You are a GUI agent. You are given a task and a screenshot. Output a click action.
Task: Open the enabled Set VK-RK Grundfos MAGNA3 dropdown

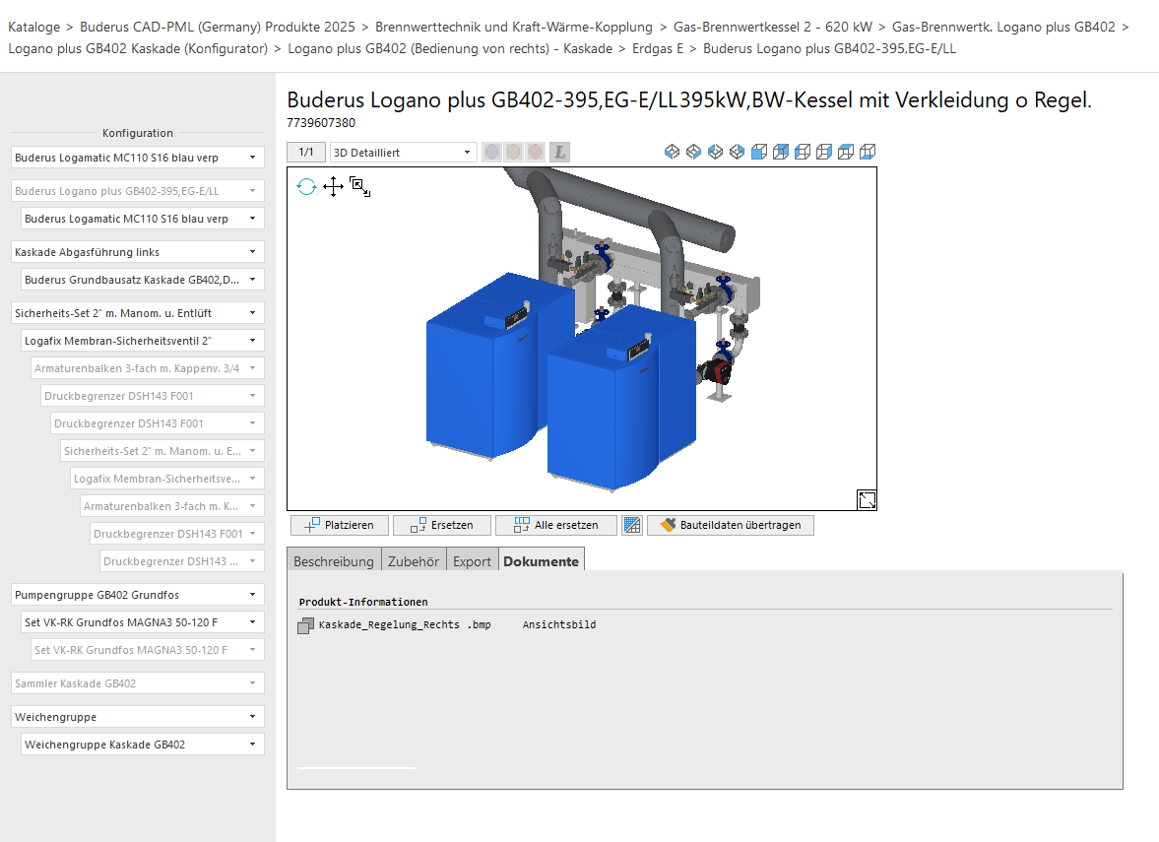click(143, 622)
